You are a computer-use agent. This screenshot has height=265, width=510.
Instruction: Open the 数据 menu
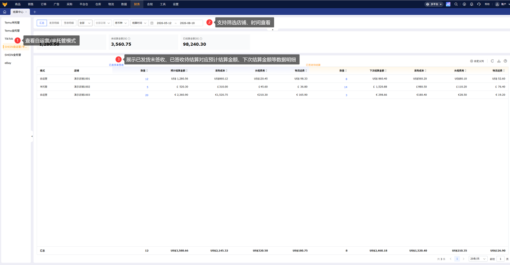124,4
